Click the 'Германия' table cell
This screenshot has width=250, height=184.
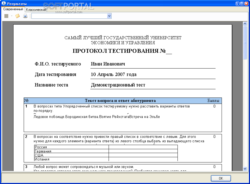(x=72, y=151)
